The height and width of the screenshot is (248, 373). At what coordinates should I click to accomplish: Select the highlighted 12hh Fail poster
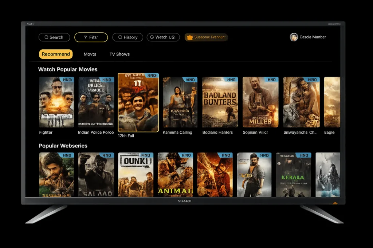[x=138, y=102]
